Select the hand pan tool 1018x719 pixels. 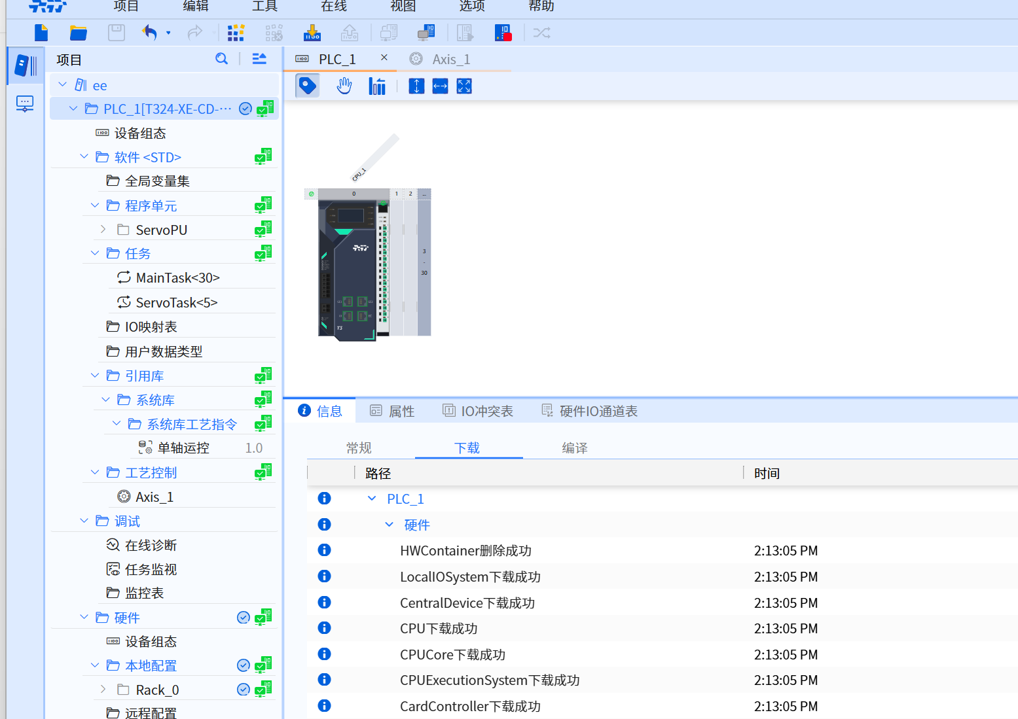coord(344,86)
